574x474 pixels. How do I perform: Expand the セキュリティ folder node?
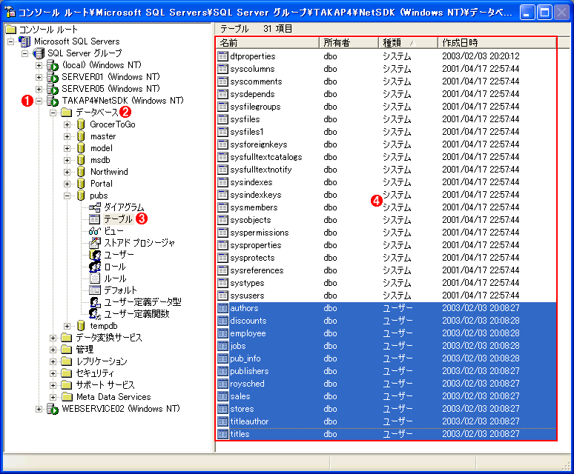coord(53,373)
